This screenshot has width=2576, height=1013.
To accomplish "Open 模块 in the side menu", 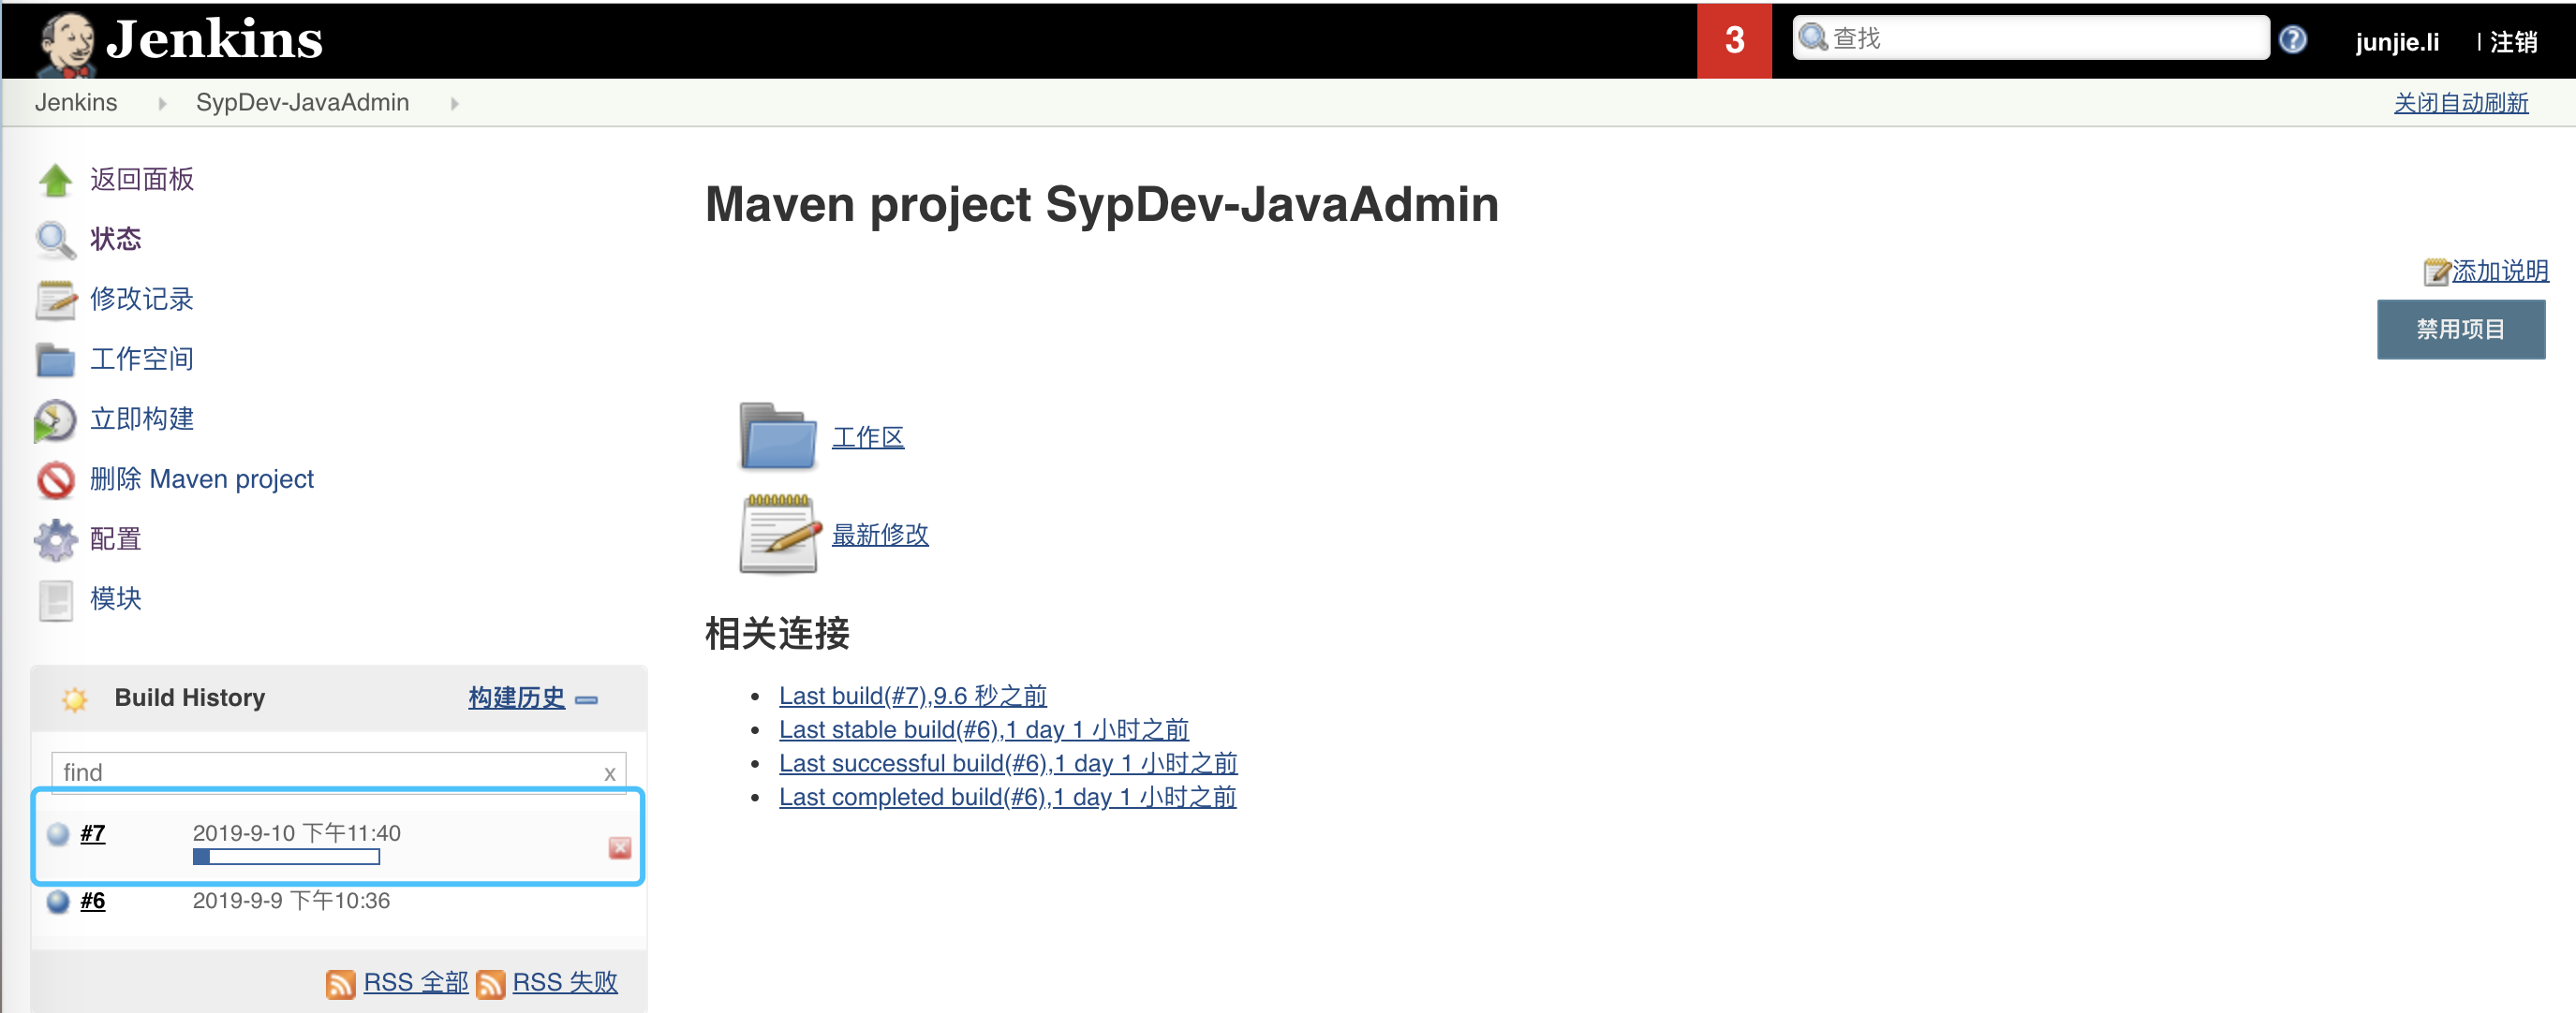I will [116, 599].
